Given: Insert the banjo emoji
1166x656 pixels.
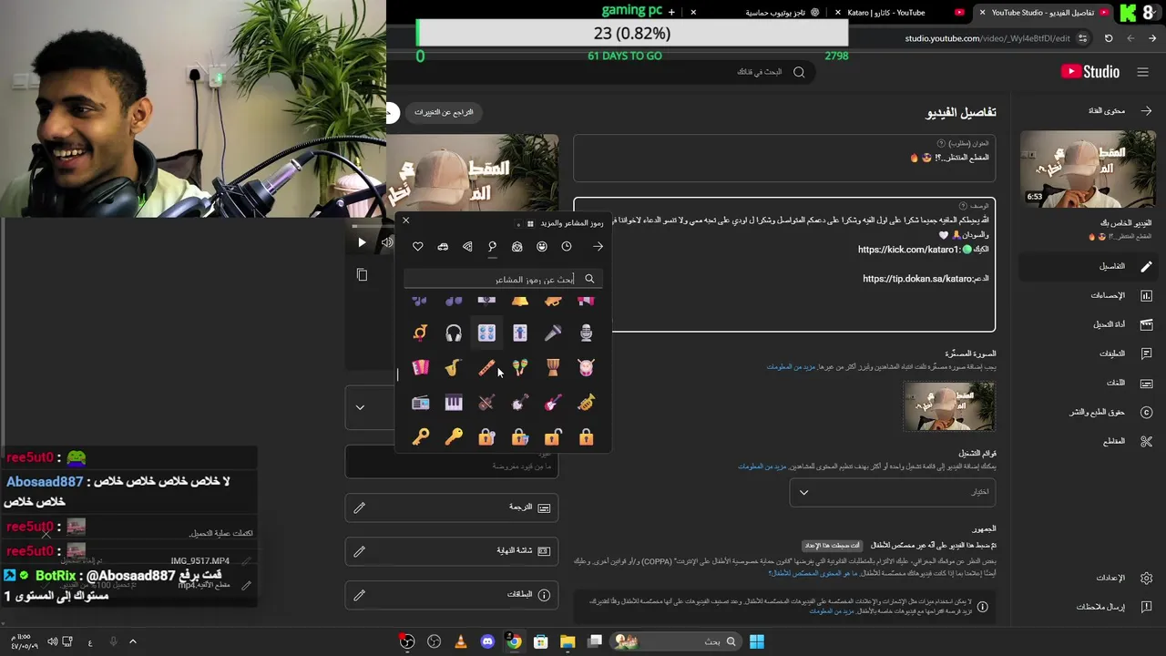Looking at the screenshot, I should pyautogui.click(x=520, y=402).
